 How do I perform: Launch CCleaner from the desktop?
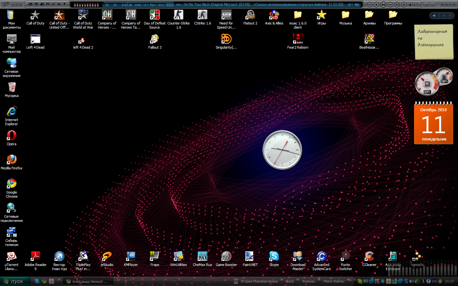[369, 256]
